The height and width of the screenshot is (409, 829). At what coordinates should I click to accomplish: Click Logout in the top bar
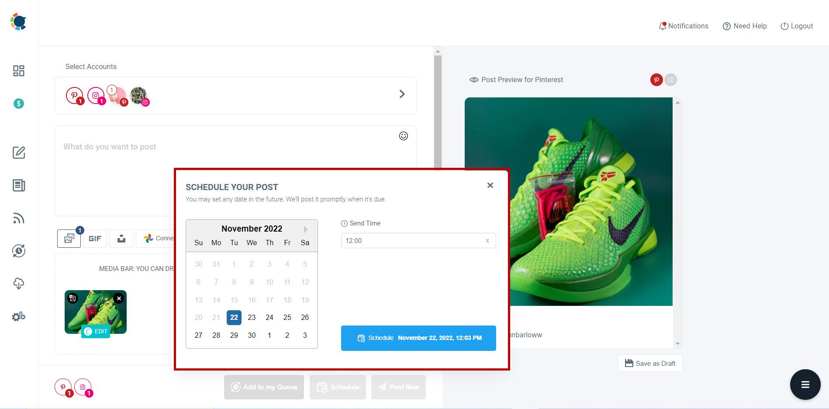[x=797, y=26]
